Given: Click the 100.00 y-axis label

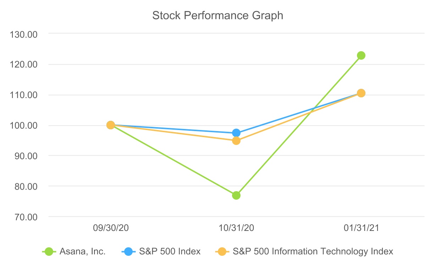Looking at the screenshot, I should coord(25,125).
